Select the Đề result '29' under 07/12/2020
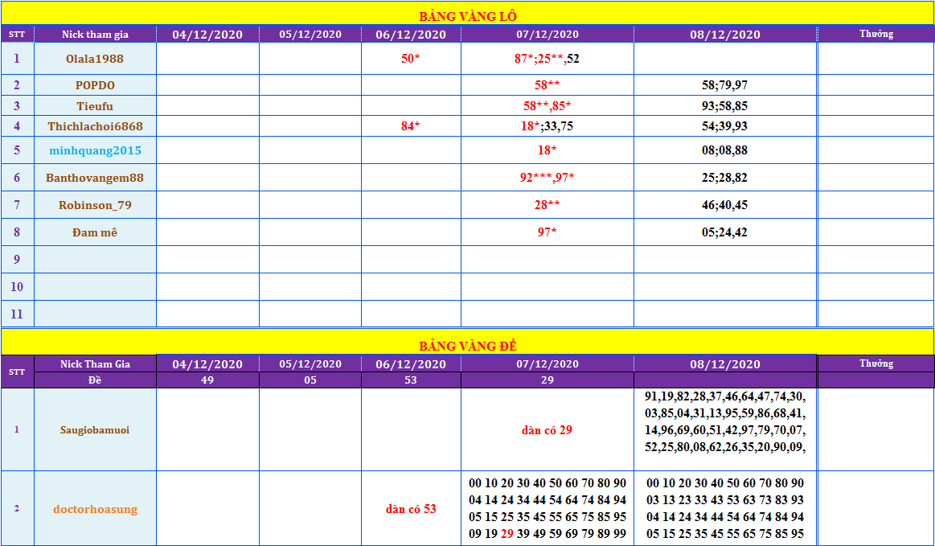This screenshot has width=935, height=546. [547, 380]
